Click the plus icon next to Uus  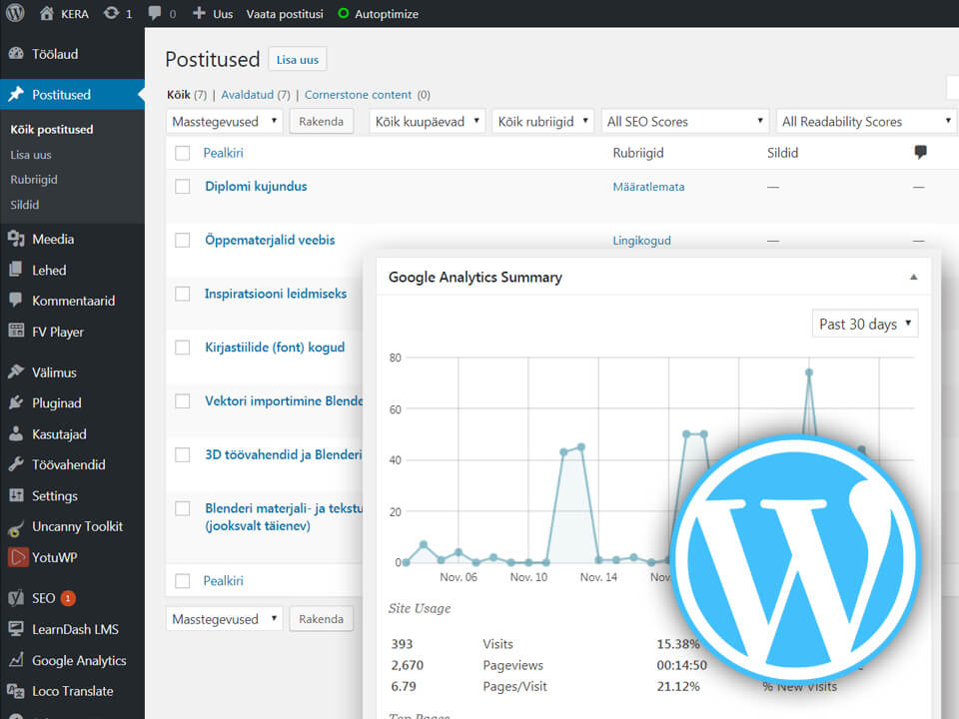tap(199, 13)
